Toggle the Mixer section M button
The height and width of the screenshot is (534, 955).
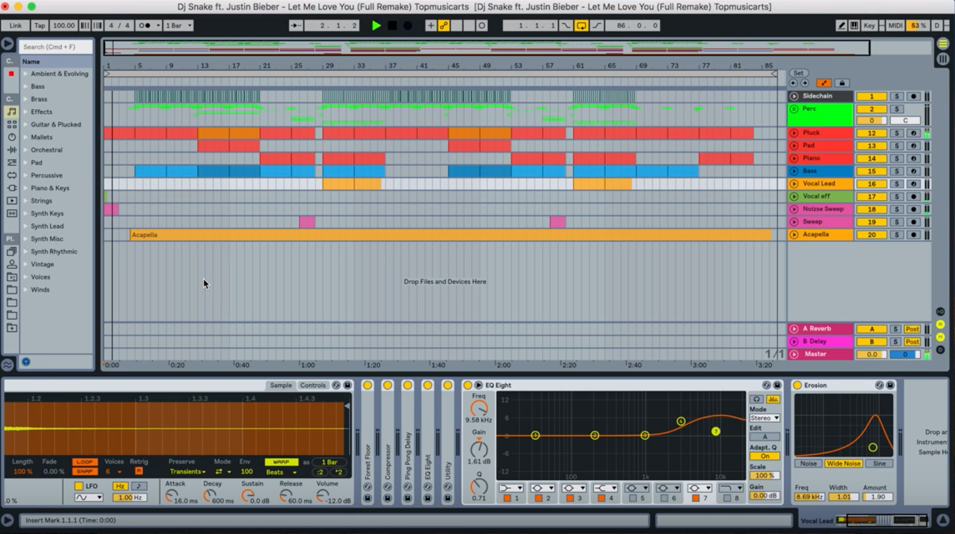940,337
